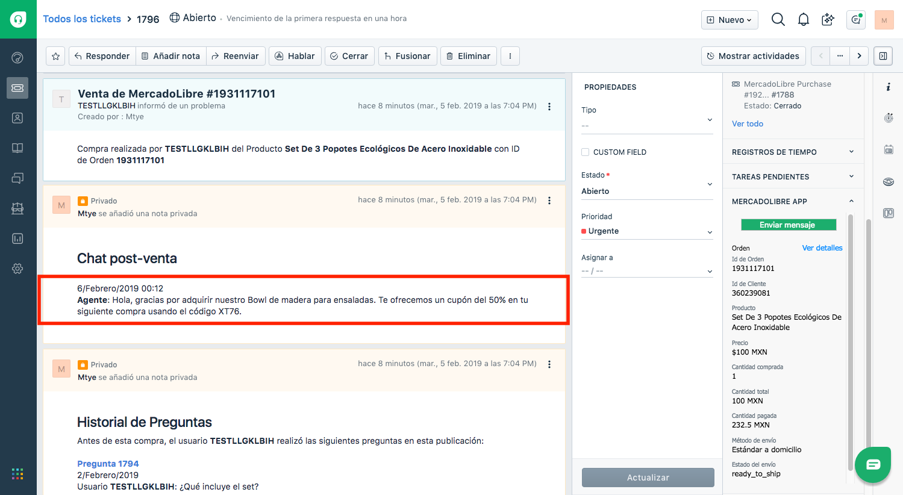Open options for the Historial de Preguntas note
The height and width of the screenshot is (495, 903).
[549, 364]
